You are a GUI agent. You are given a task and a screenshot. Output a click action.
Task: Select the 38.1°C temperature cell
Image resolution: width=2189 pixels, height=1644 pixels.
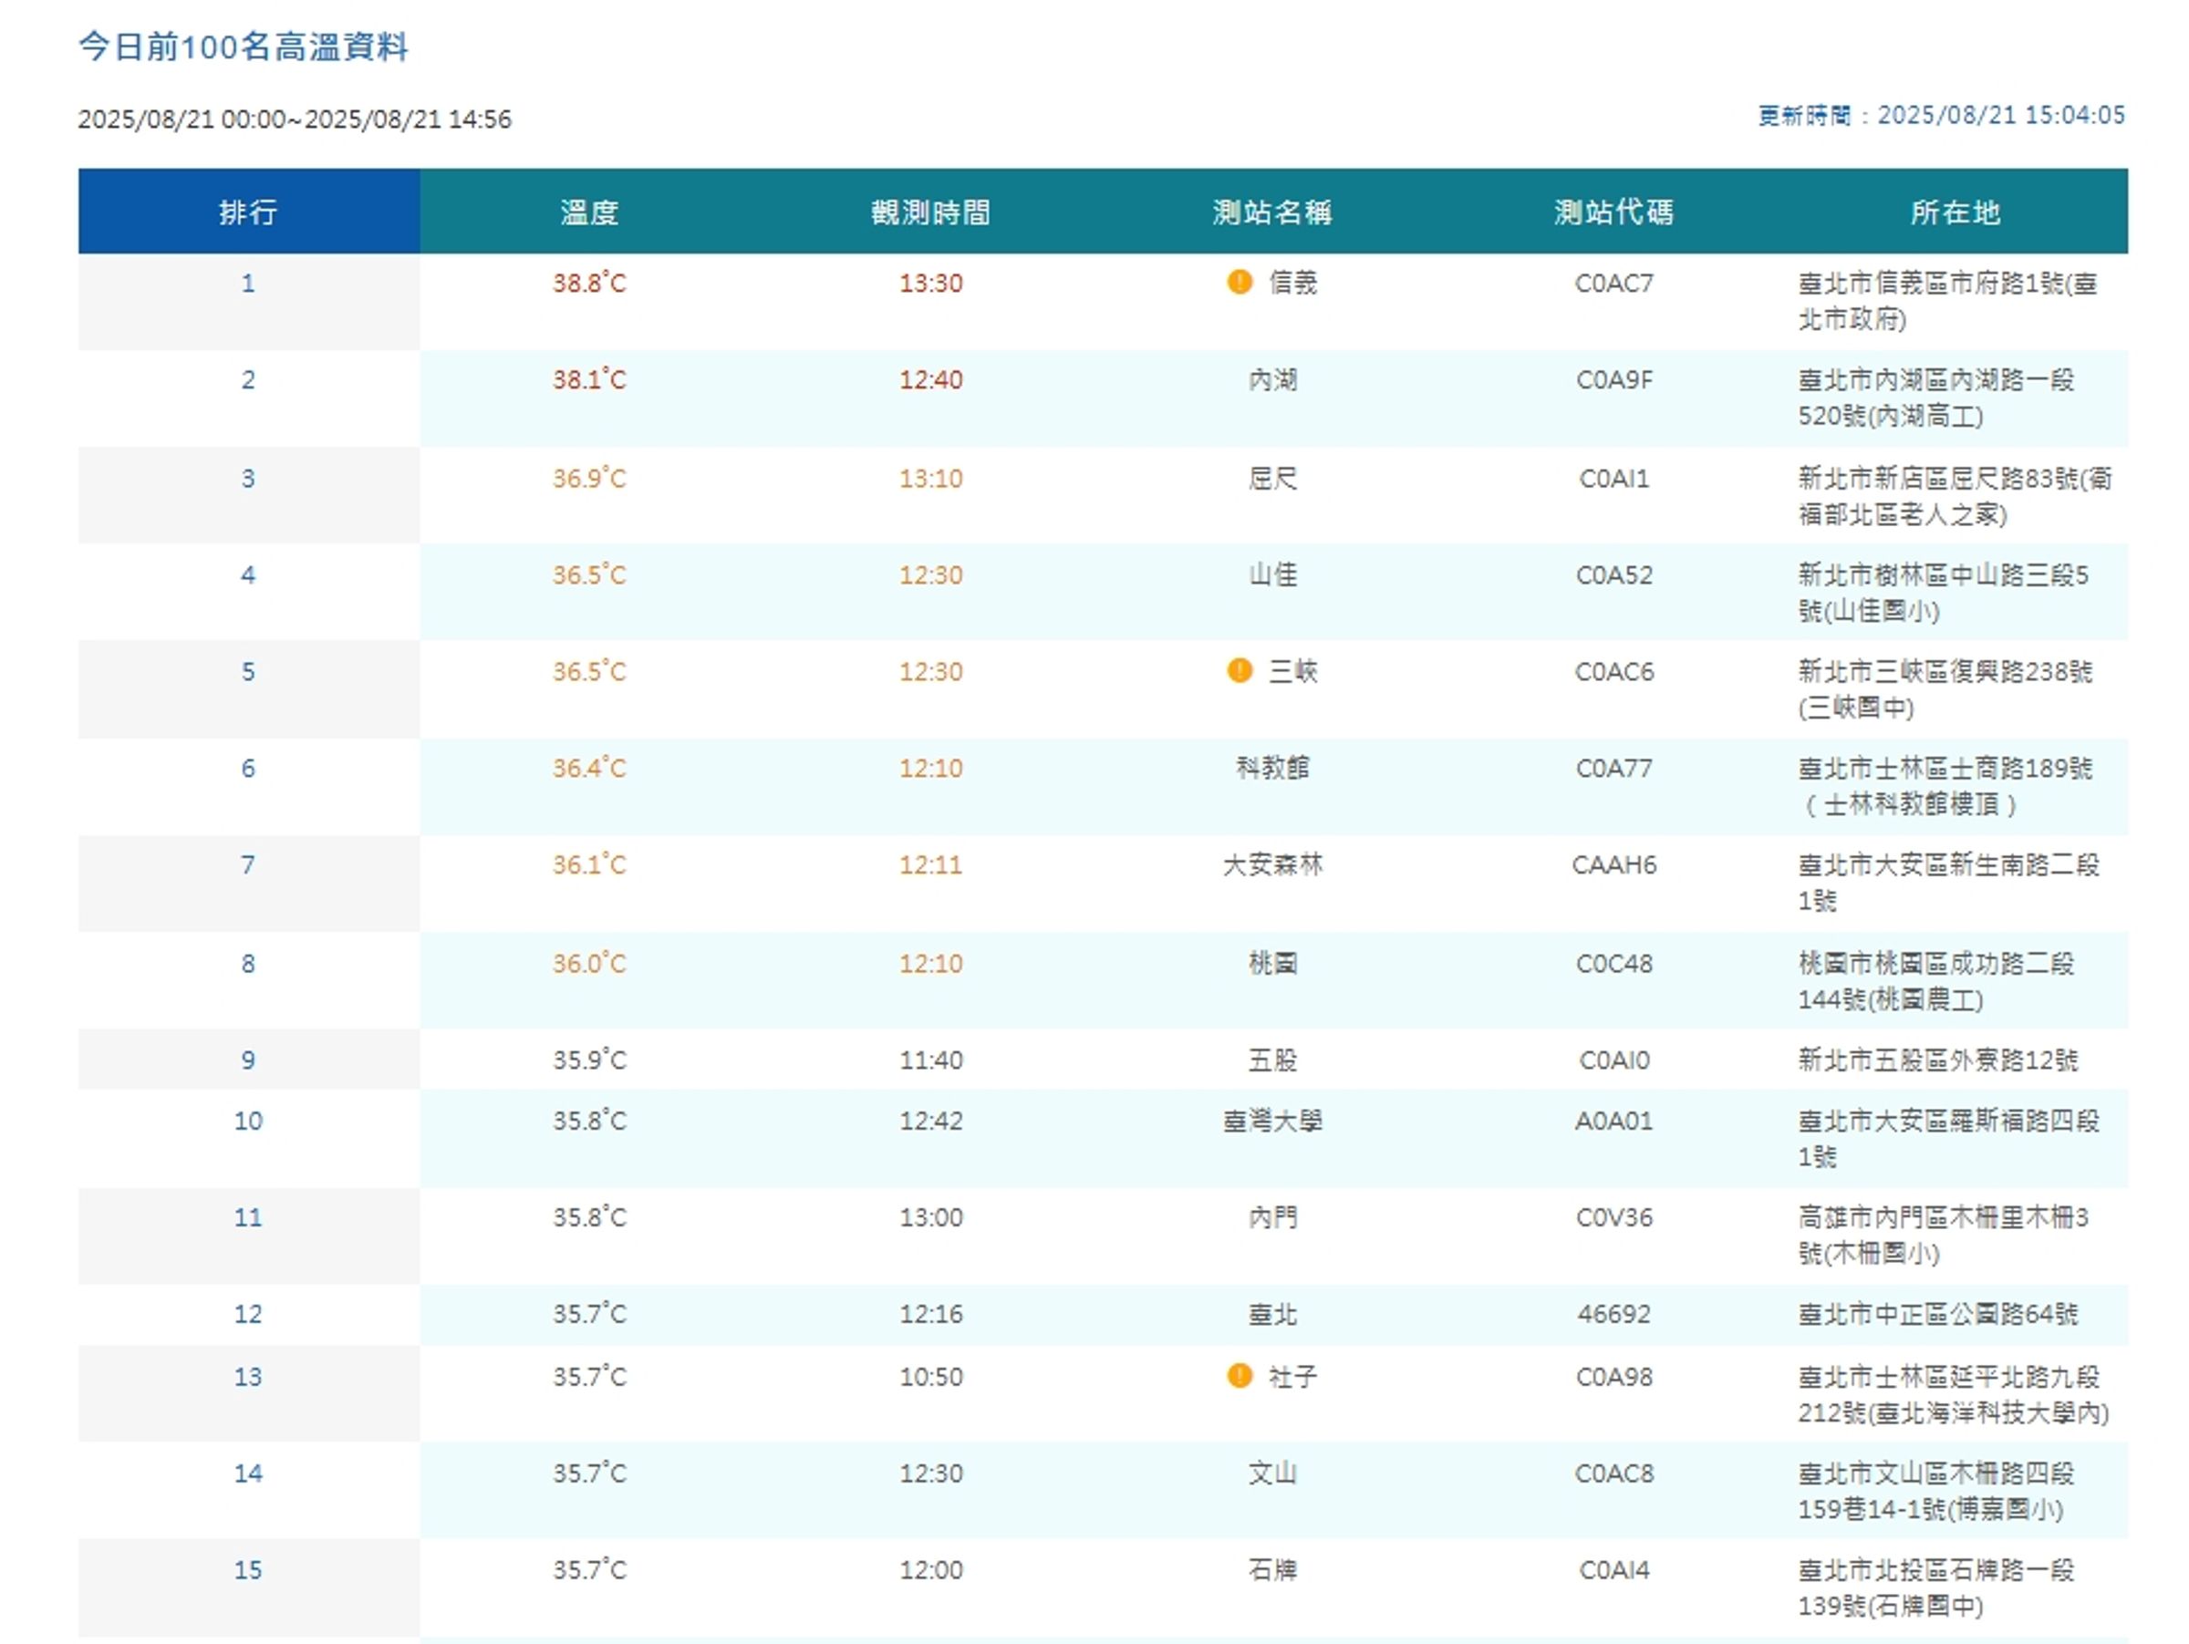pos(590,380)
